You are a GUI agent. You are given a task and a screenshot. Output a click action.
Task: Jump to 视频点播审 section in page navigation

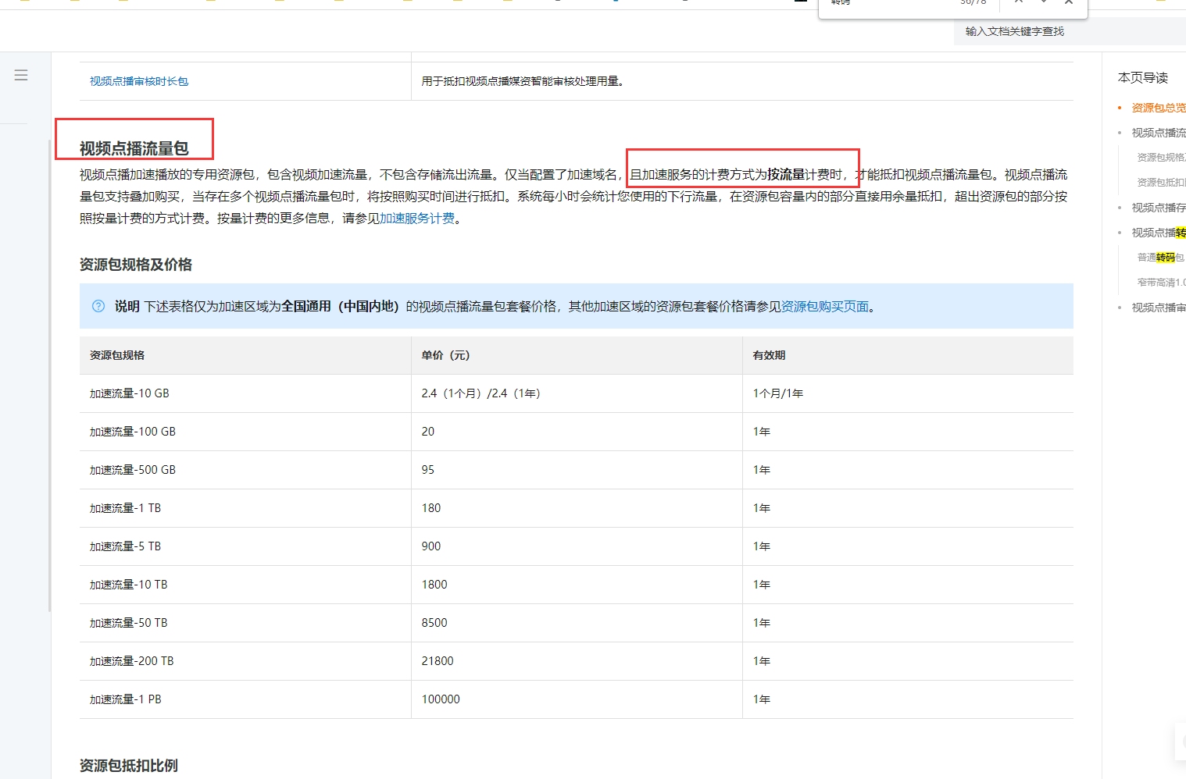coord(1159,308)
